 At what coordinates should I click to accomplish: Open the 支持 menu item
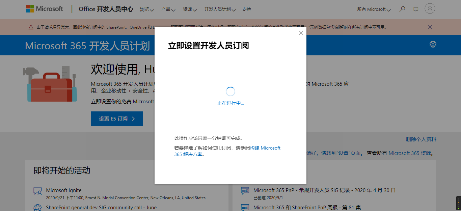[246, 9]
